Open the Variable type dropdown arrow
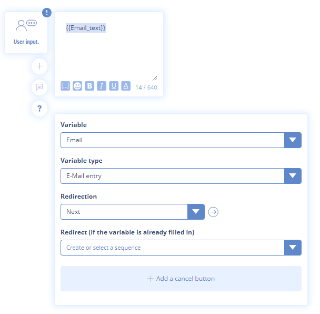The height and width of the screenshot is (314, 320). (293, 176)
